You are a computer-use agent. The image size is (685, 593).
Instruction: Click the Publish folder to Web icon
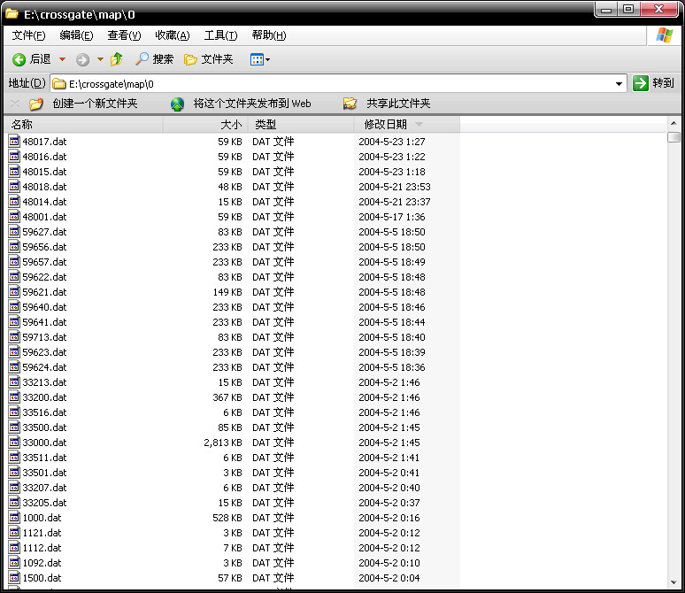[178, 104]
